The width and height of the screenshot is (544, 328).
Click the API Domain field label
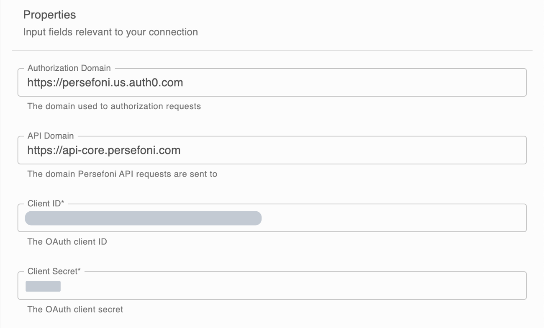[x=51, y=136]
